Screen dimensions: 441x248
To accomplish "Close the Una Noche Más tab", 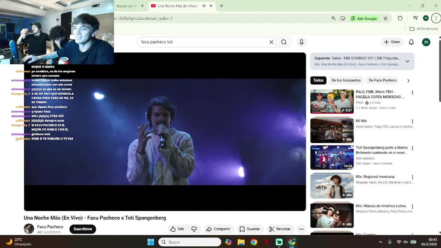I will pos(211,6).
